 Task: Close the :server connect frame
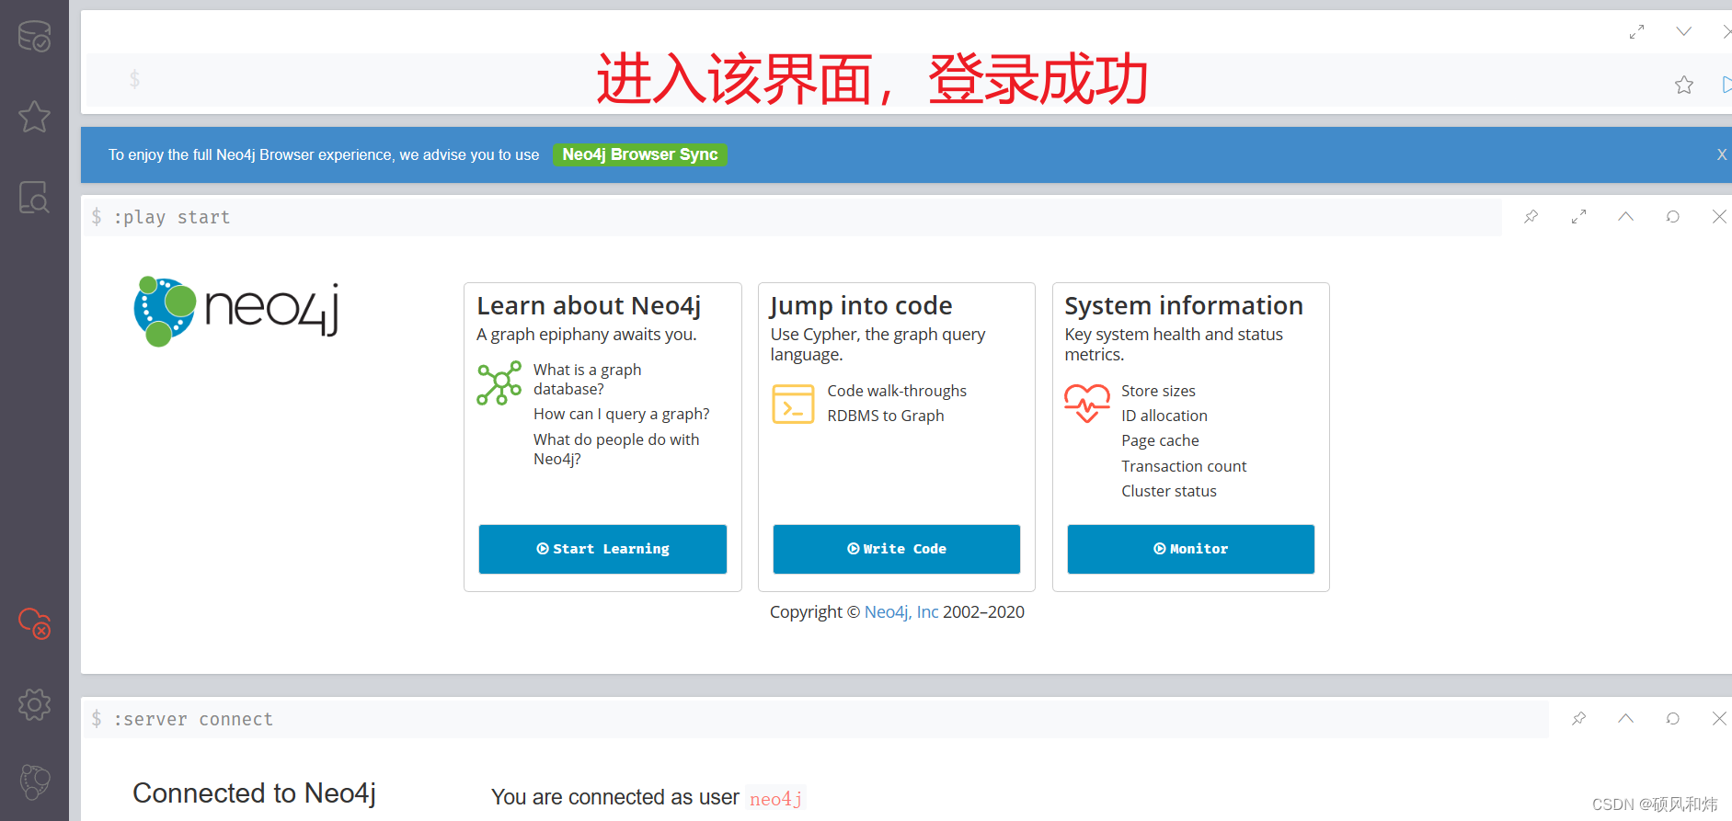(x=1719, y=719)
